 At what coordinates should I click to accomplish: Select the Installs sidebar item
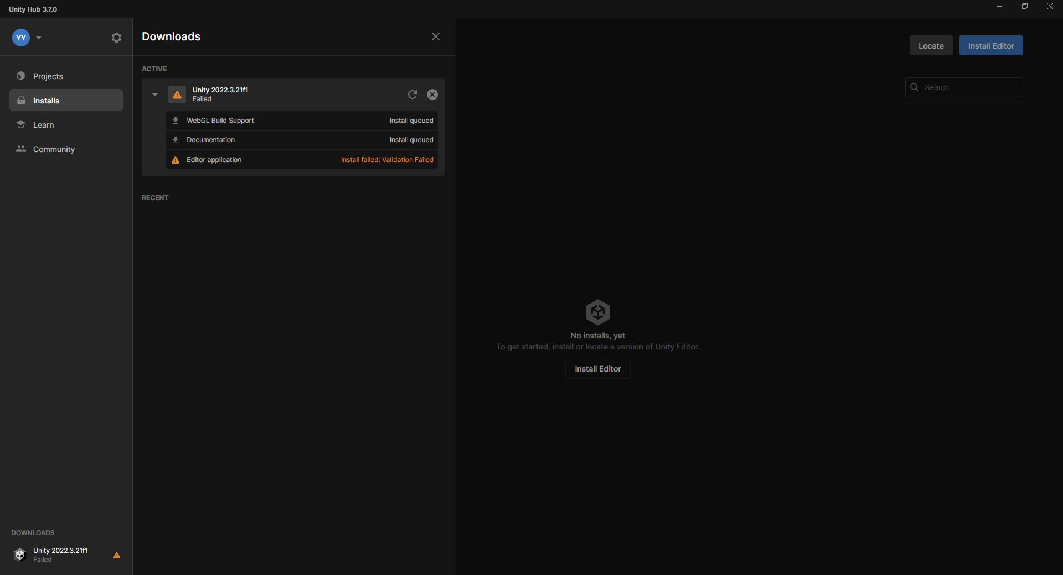tap(66, 101)
